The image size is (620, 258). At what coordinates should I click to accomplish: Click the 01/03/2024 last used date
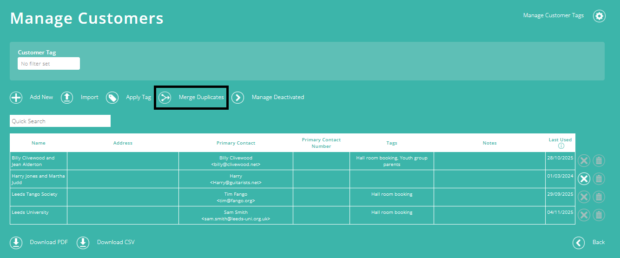[x=560, y=176]
